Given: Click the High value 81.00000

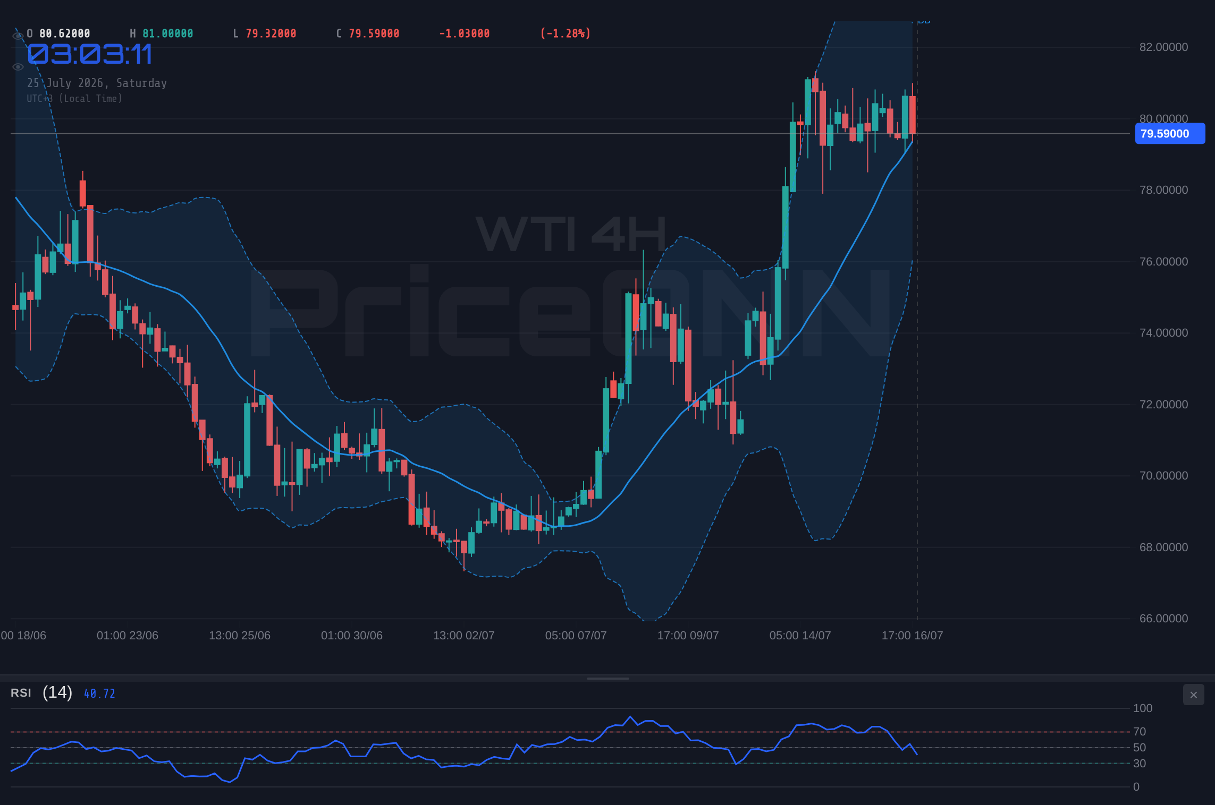Looking at the screenshot, I should 168,33.
